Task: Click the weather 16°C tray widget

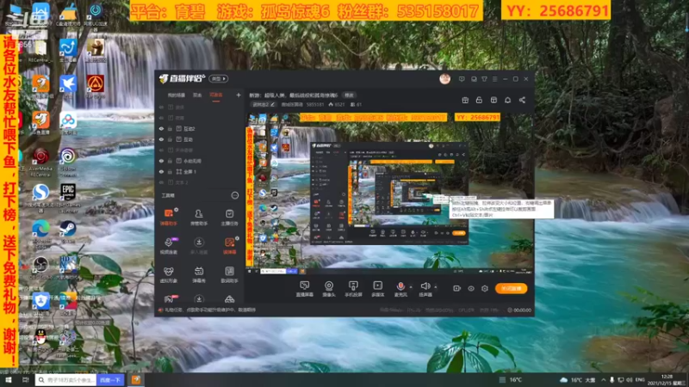Action: 578,379
